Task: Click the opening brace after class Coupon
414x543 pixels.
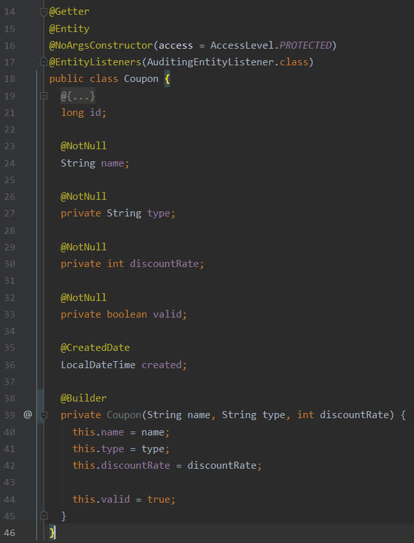Action: pyautogui.click(x=166, y=79)
